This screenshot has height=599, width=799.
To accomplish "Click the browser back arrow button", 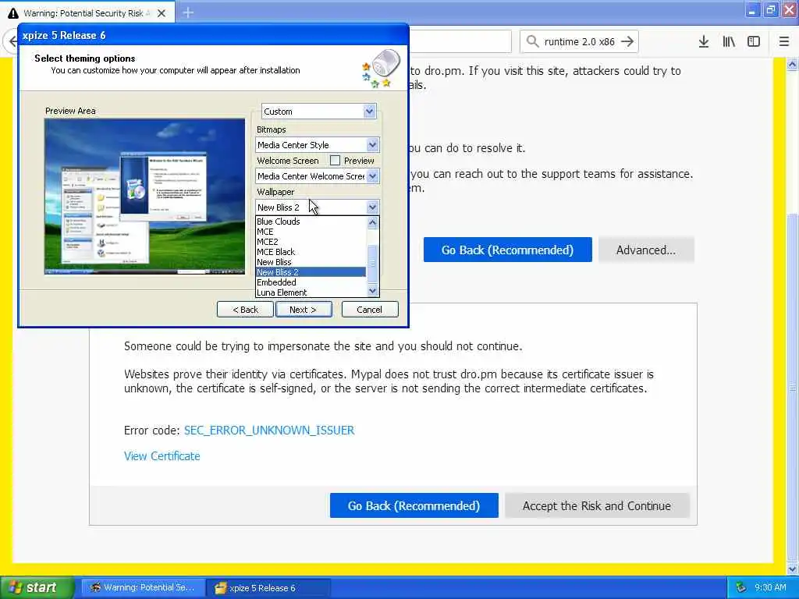I will click(12, 41).
